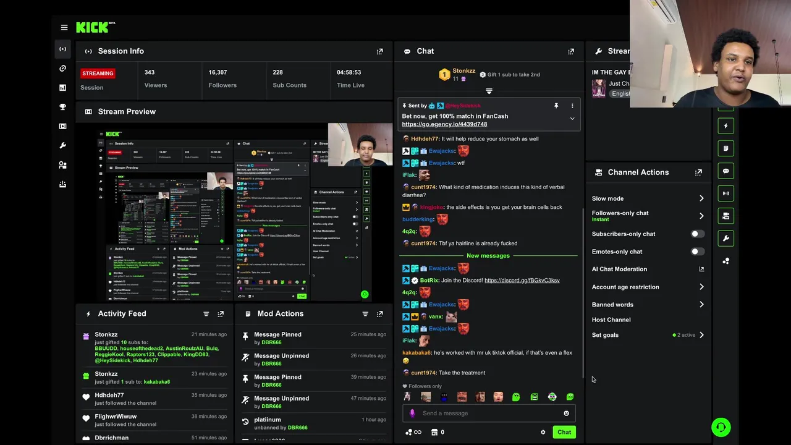Expand Account age restriction settings

click(x=701, y=287)
